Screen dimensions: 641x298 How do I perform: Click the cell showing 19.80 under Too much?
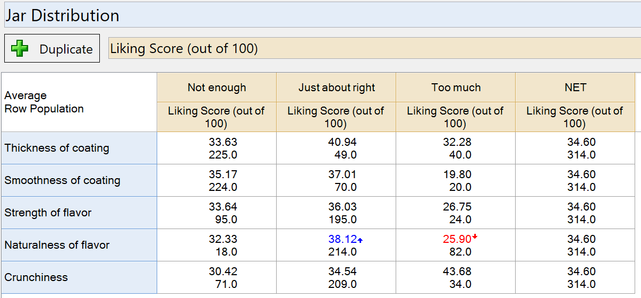pyautogui.click(x=456, y=180)
